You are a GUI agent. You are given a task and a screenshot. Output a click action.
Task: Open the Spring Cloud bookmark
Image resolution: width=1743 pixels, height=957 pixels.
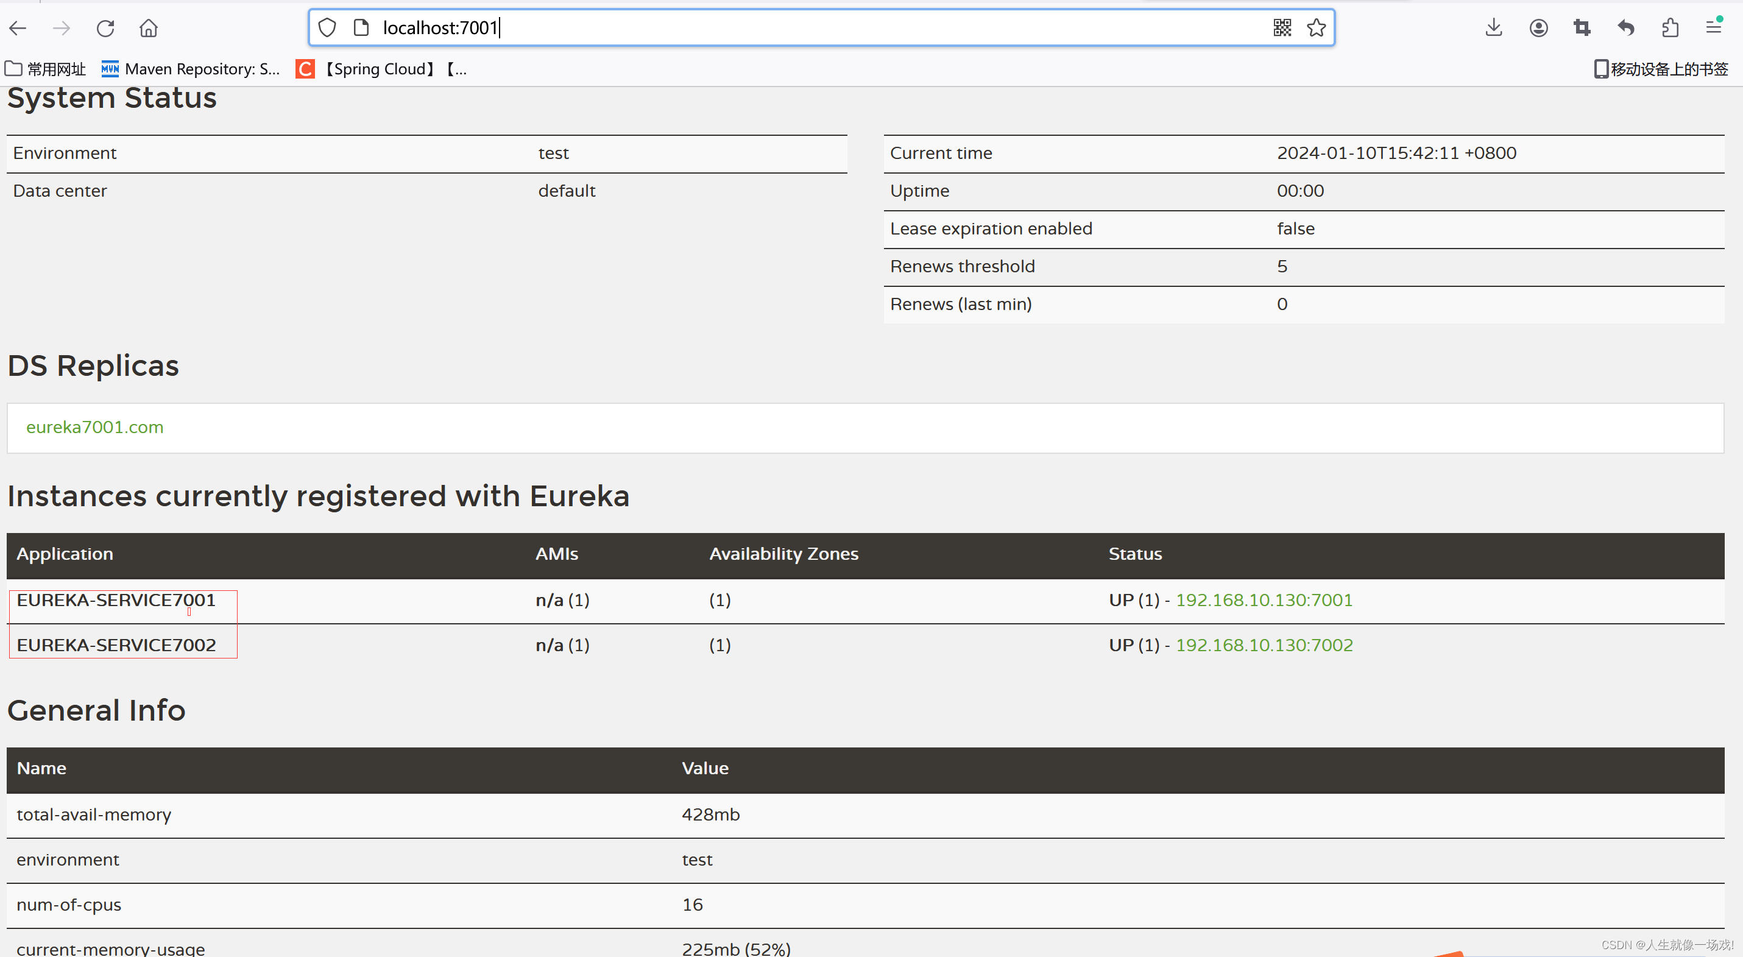pos(381,69)
